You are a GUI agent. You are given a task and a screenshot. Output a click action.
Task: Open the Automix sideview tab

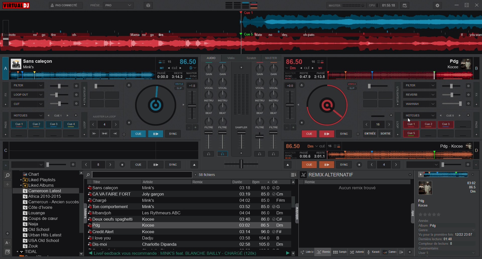(x=357, y=252)
